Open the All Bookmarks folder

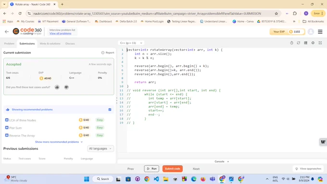point(313,22)
